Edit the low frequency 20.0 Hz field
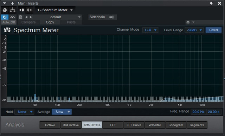This screenshot has height=136, width=225. point(198,112)
